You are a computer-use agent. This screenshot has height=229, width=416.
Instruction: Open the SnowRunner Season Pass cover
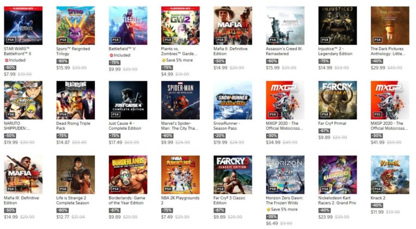pos(233,100)
